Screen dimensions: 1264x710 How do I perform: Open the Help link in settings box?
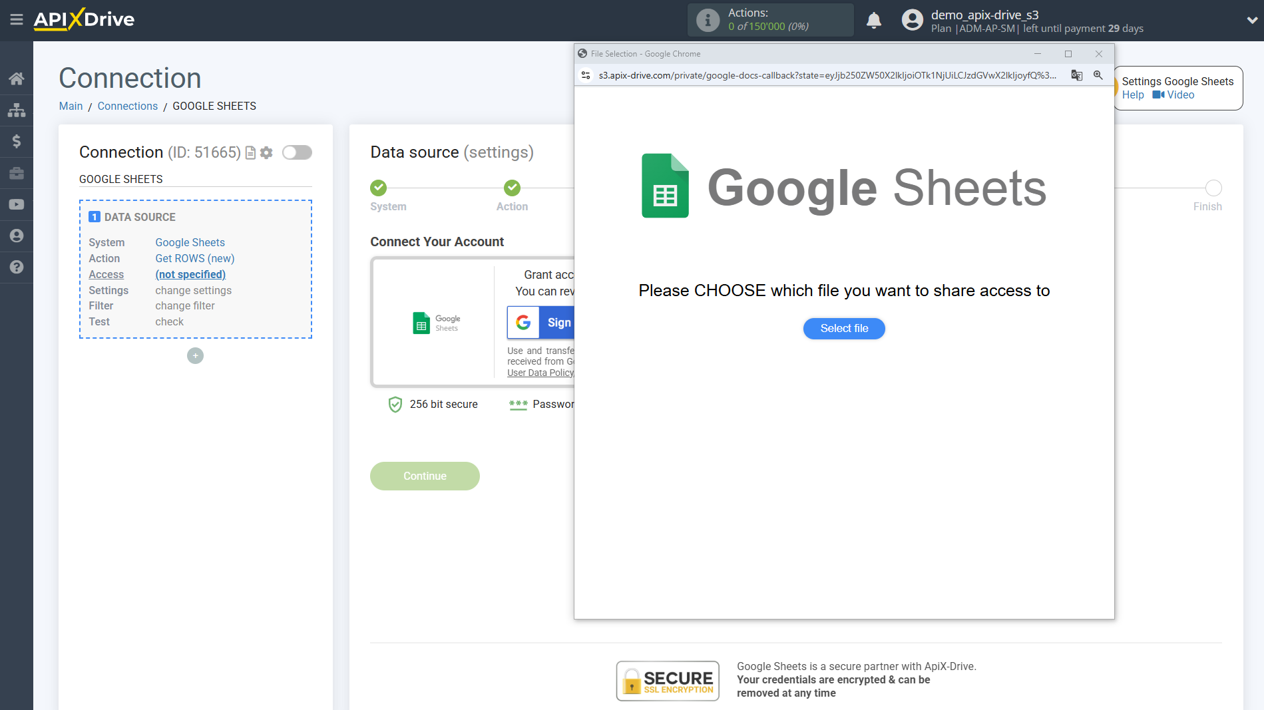1133,94
